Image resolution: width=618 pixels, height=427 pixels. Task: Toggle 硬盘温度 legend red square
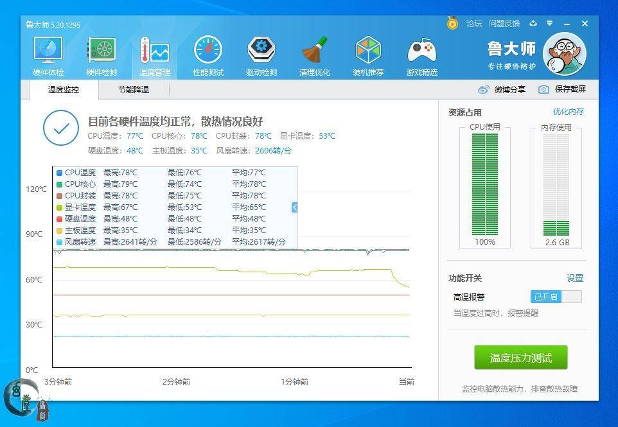60,219
